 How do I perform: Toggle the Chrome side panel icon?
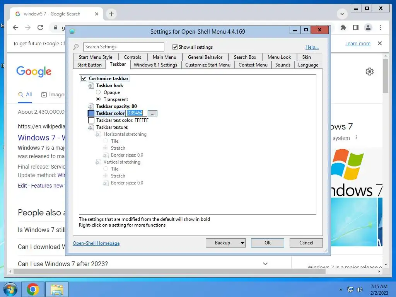point(356,27)
